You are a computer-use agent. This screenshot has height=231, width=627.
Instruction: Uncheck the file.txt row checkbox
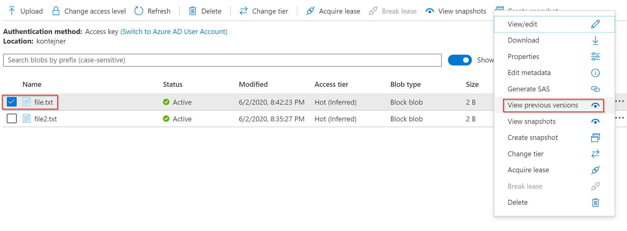coord(12,102)
